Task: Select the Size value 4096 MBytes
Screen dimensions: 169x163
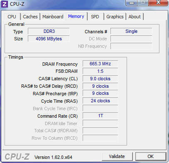Action: click(x=49, y=39)
